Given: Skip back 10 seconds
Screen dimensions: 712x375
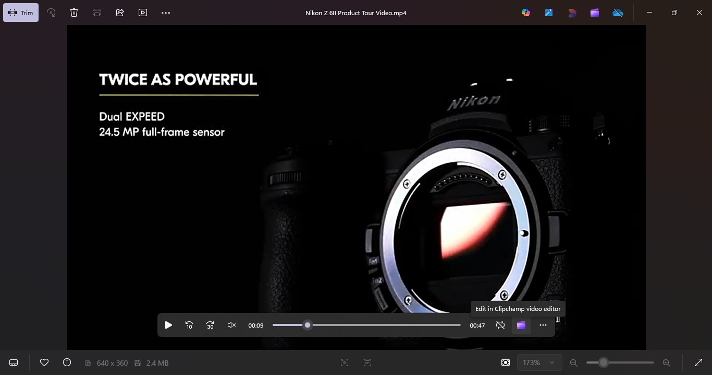Looking at the screenshot, I should tap(189, 325).
